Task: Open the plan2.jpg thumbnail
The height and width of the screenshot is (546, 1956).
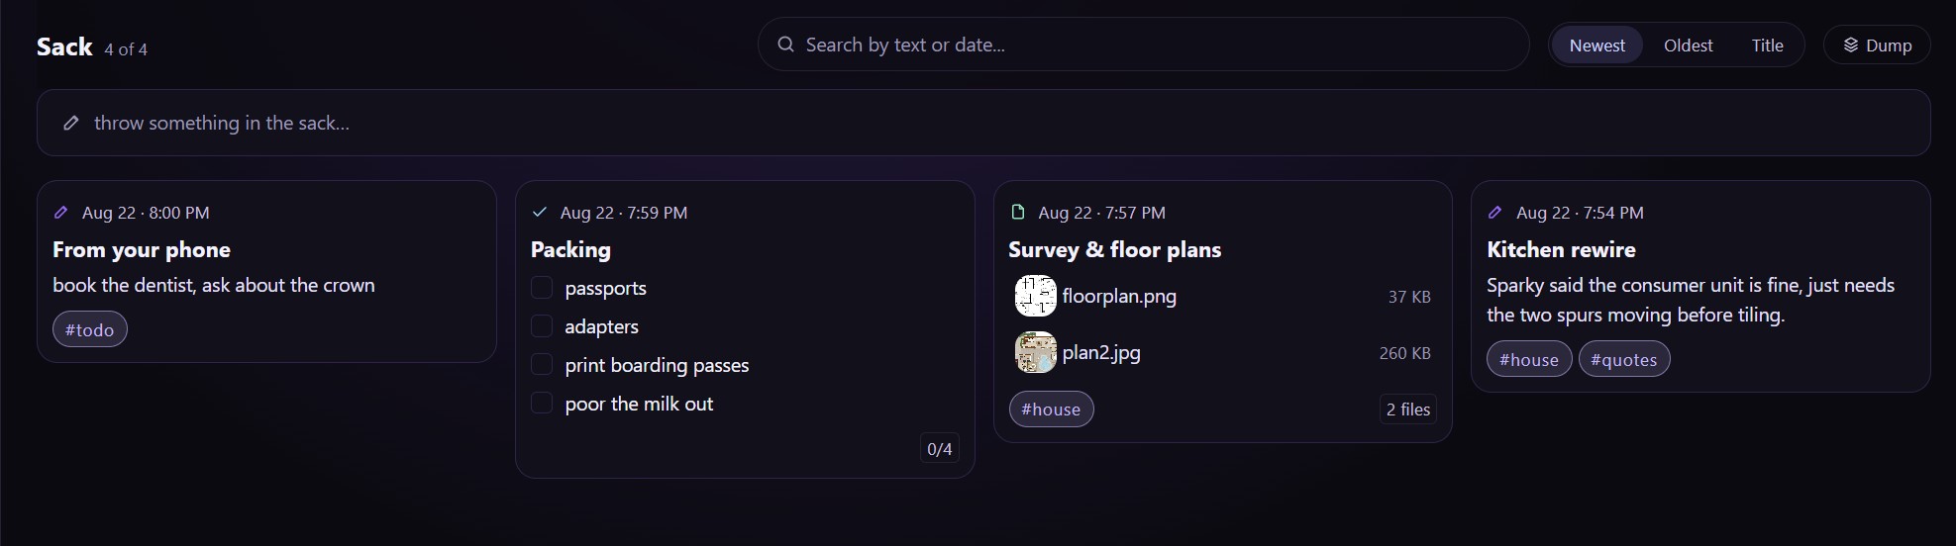Action: click(1035, 352)
